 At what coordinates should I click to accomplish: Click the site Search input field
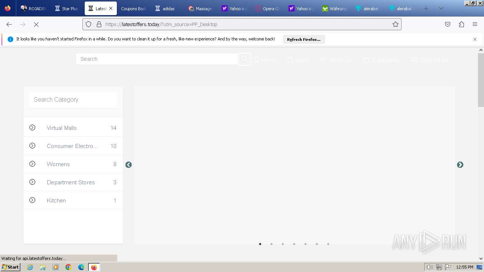tap(157, 59)
